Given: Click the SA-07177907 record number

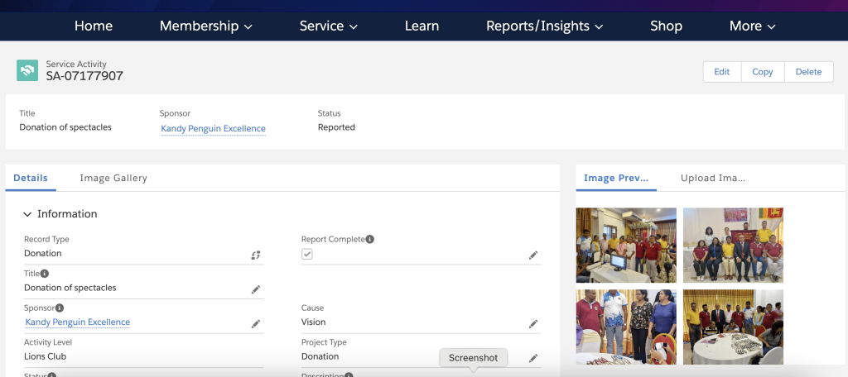Looking at the screenshot, I should pyautogui.click(x=84, y=76).
